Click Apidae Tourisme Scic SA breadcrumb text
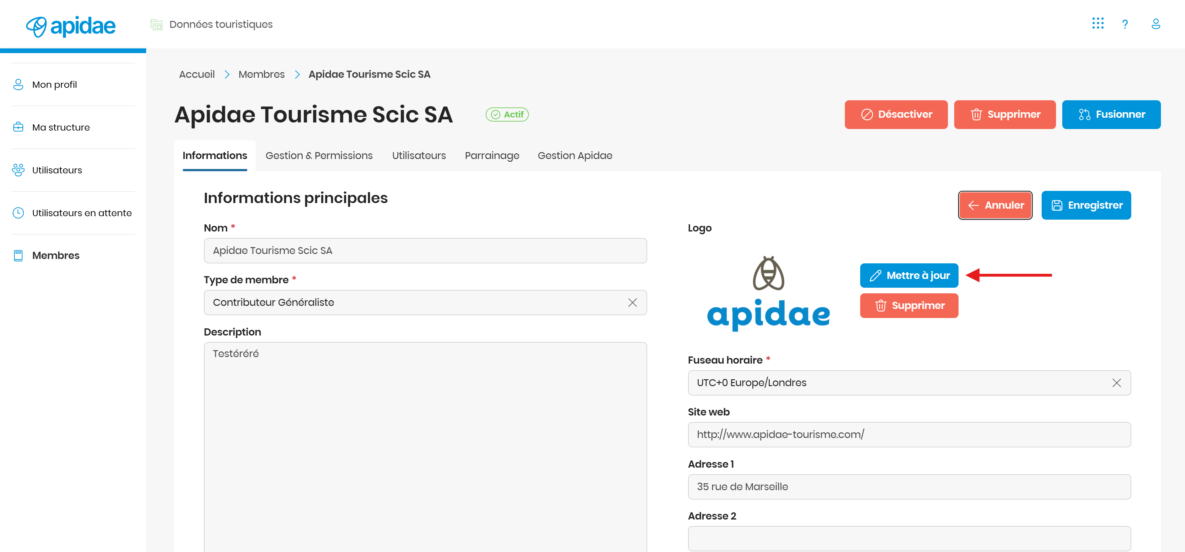Screen dimensions: 1185x552 tap(369, 75)
